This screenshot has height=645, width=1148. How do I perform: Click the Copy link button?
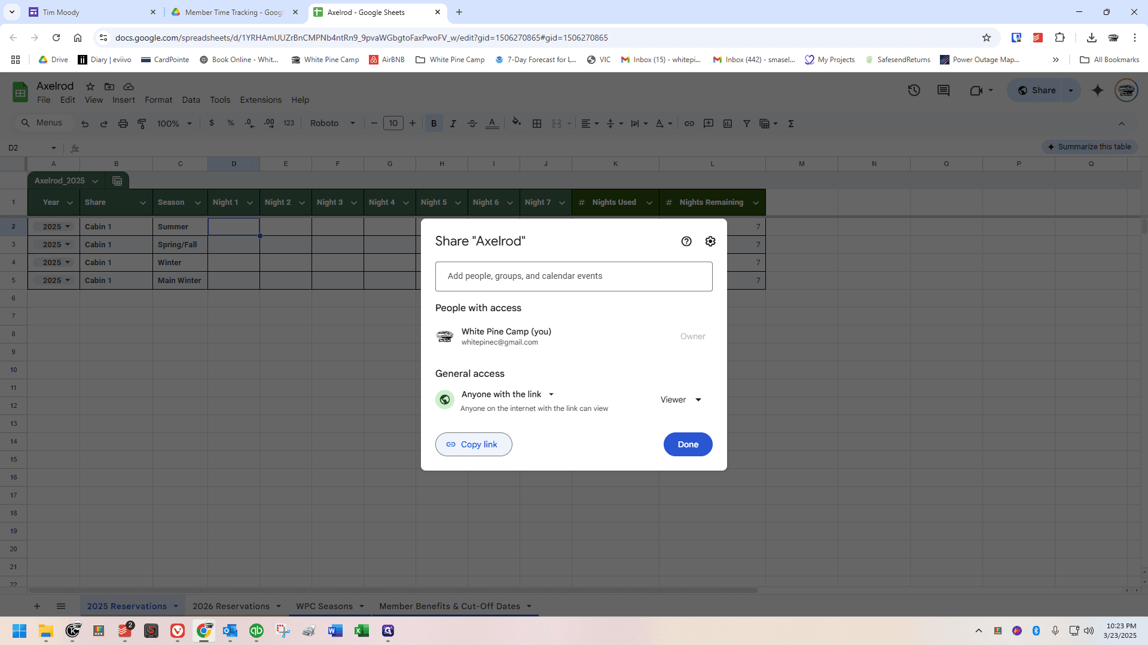point(474,444)
